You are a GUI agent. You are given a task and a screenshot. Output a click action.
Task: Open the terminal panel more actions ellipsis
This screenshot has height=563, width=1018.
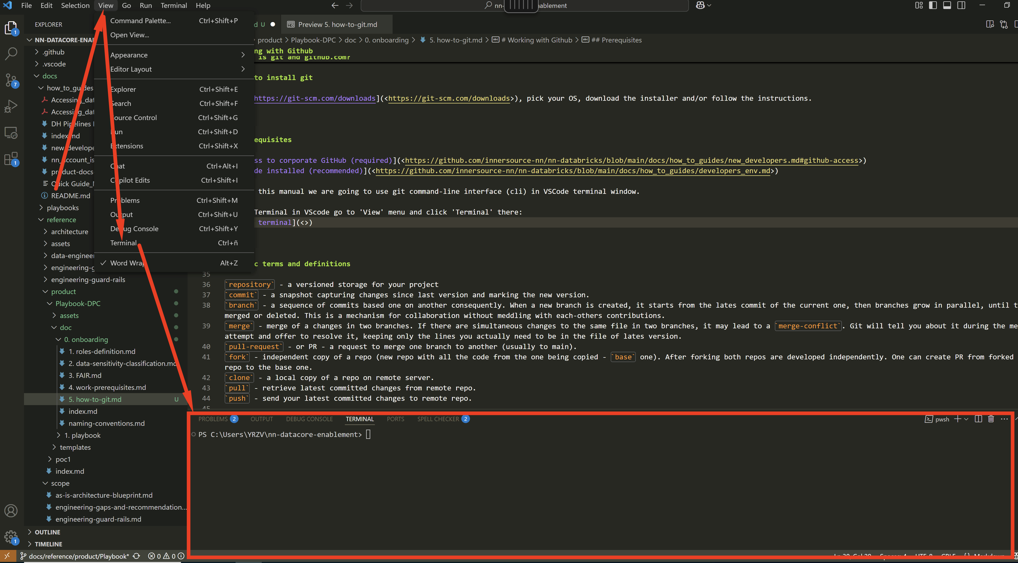pos(1004,419)
